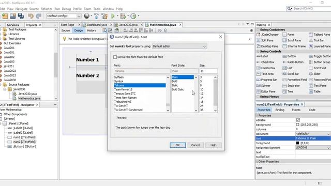Click the background color swatch
331x186 pixels.
coord(297,125)
